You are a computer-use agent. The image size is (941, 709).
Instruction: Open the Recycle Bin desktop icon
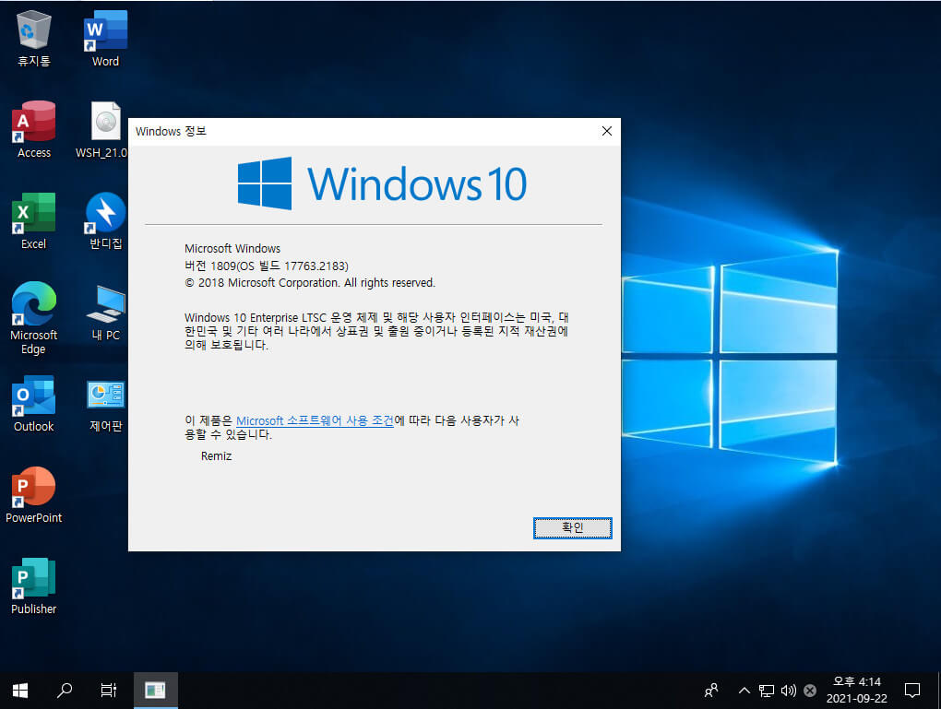click(33, 37)
